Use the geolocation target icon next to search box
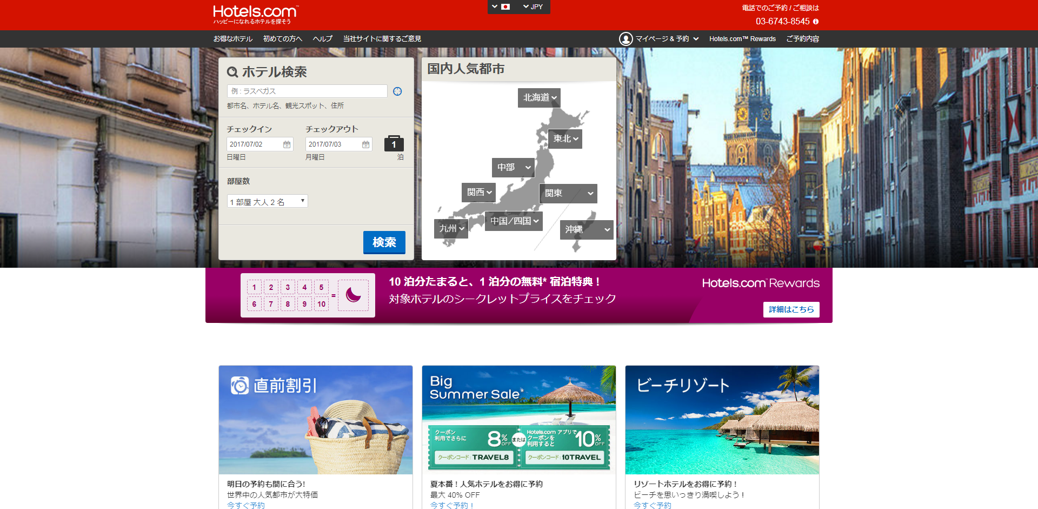This screenshot has width=1038, height=509. [x=397, y=91]
